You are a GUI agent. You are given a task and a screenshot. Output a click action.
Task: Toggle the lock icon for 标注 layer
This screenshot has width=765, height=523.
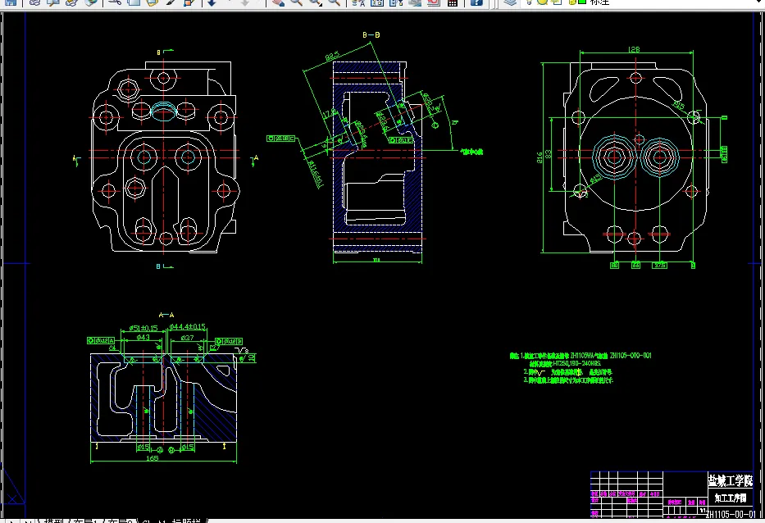[x=571, y=2]
